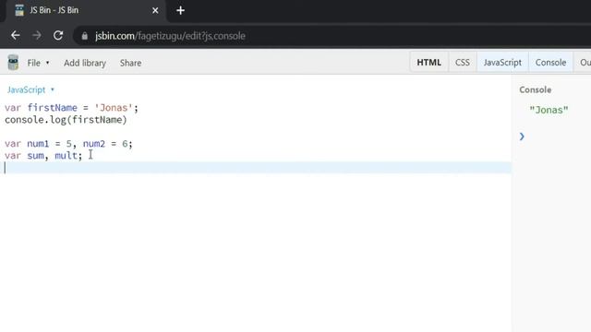Click Add library button
This screenshot has height=332, width=591.
[85, 63]
